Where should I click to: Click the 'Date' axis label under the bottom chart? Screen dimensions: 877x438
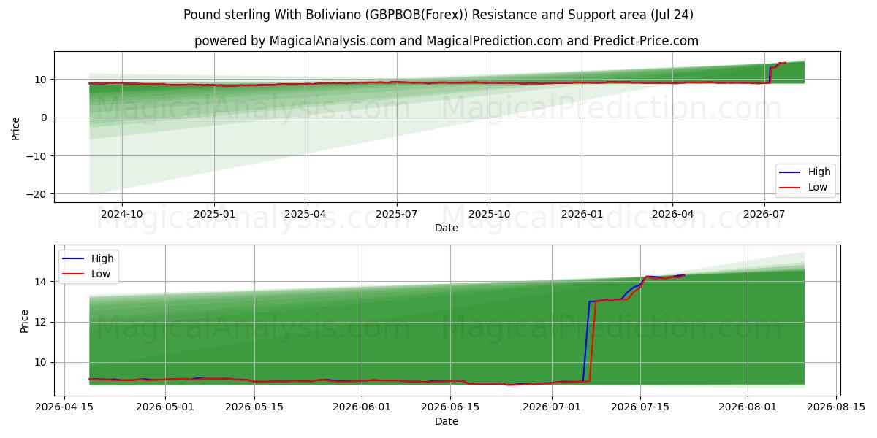pos(447,421)
